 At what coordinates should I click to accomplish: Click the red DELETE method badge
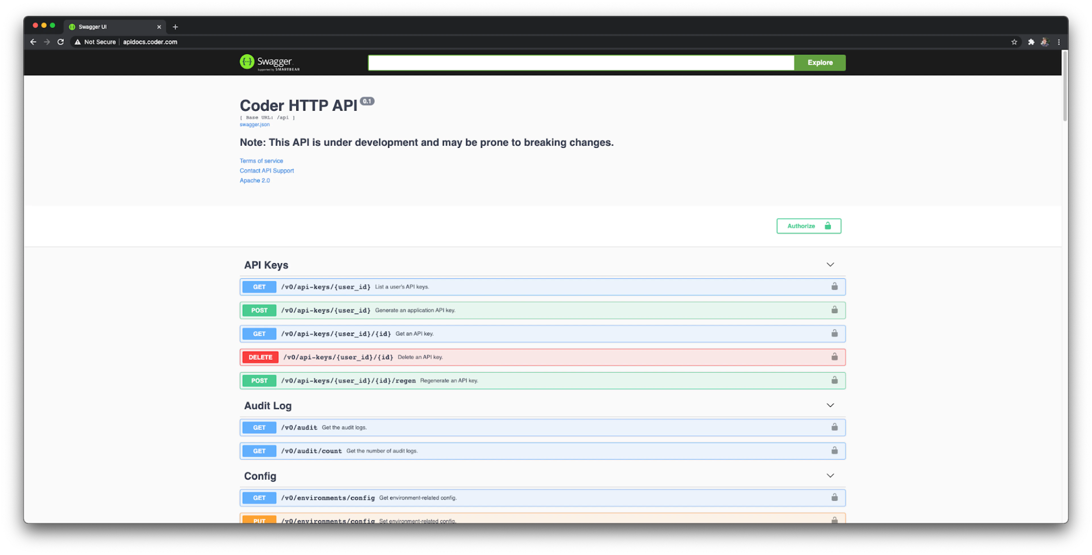pos(260,357)
